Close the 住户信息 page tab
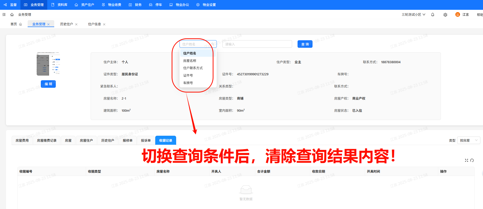Screen dimensions: 483x209 click(x=104, y=25)
